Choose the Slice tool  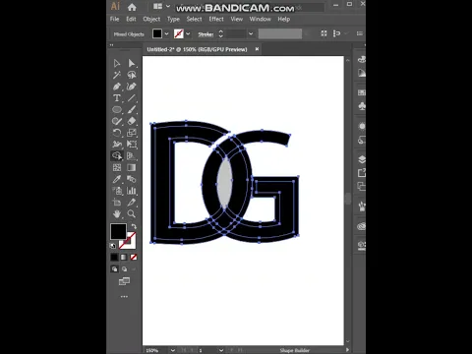132,203
